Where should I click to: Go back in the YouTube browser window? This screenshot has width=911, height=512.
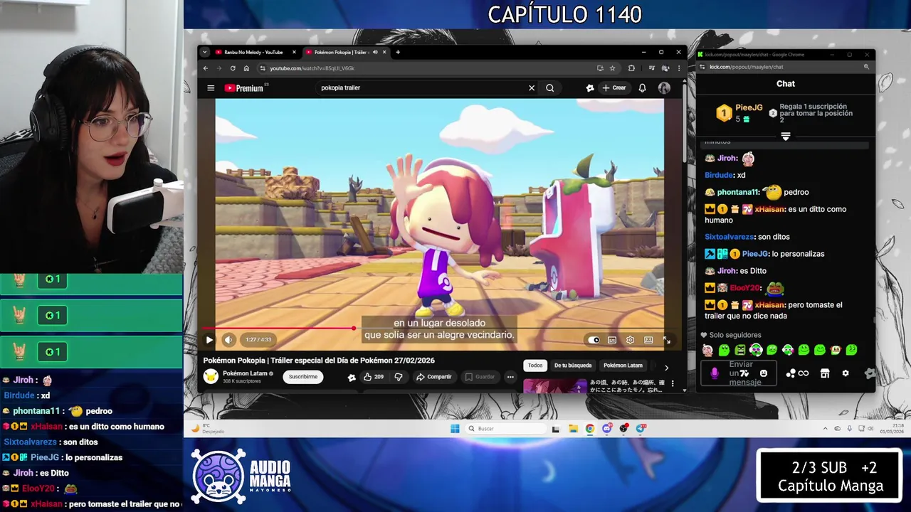pos(206,68)
